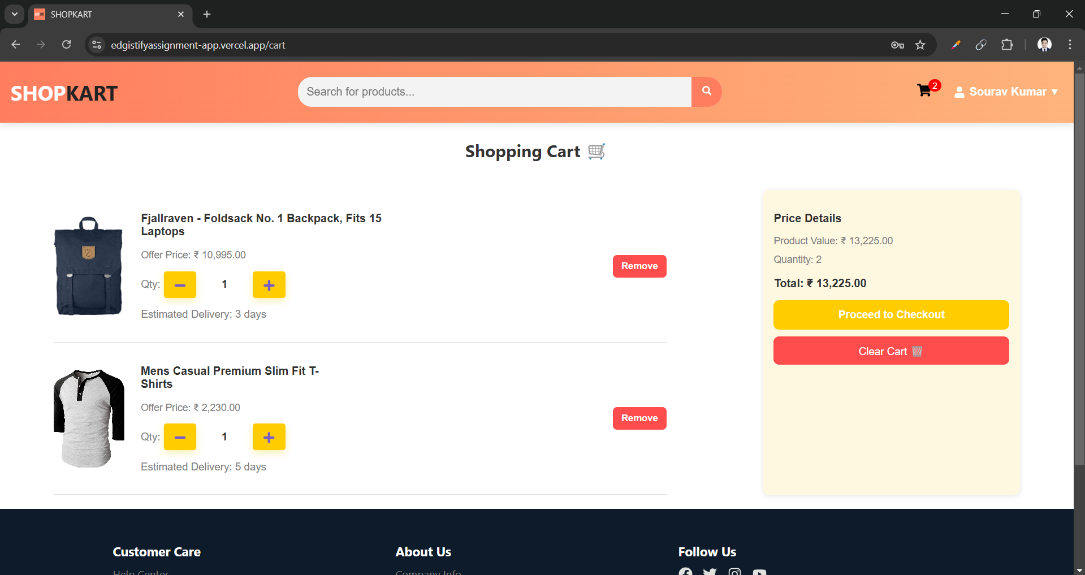Remove the Mens Casual T-Shirts item

click(639, 418)
